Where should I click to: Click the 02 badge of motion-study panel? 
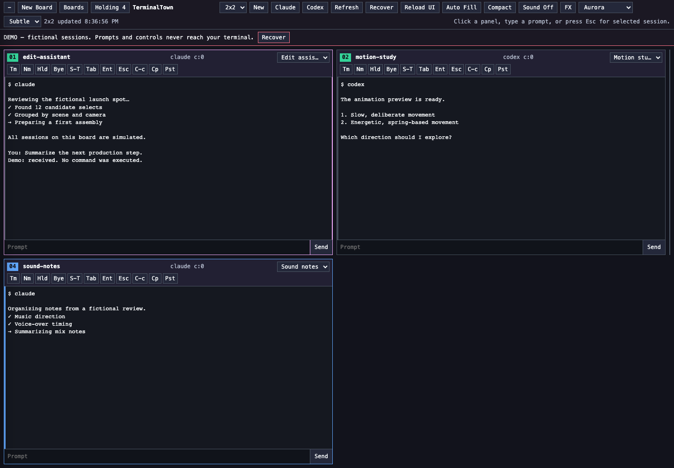tap(345, 57)
